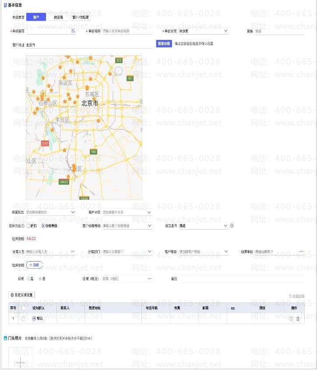Open the 单位分类 dropdown showing 未分类
This screenshot has width=317, height=370.
[203, 31]
